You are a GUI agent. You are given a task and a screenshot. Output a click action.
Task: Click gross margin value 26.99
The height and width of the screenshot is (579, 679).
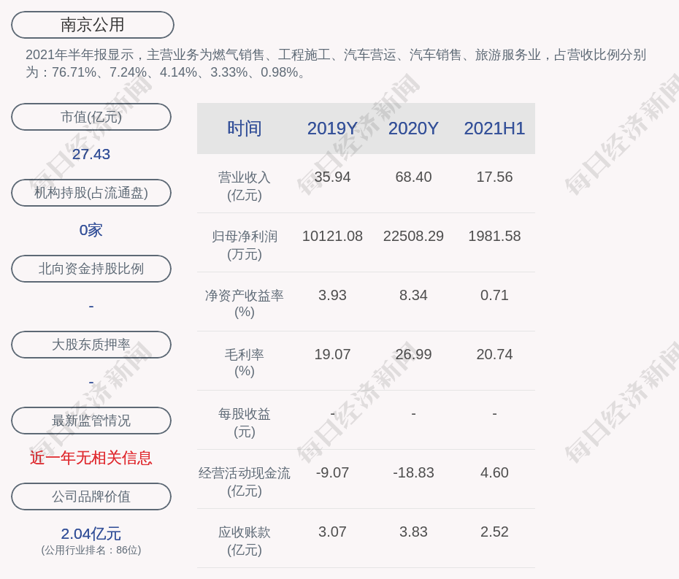(413, 354)
